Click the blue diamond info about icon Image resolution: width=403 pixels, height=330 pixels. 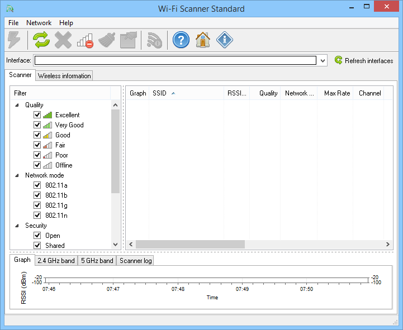(225, 40)
